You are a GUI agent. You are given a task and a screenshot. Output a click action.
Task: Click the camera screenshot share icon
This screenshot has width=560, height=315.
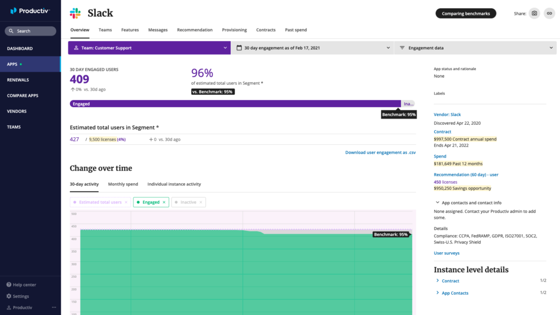pos(534,13)
